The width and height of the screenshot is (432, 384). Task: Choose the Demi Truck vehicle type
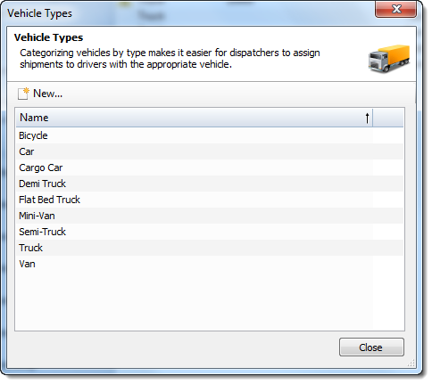point(210,184)
